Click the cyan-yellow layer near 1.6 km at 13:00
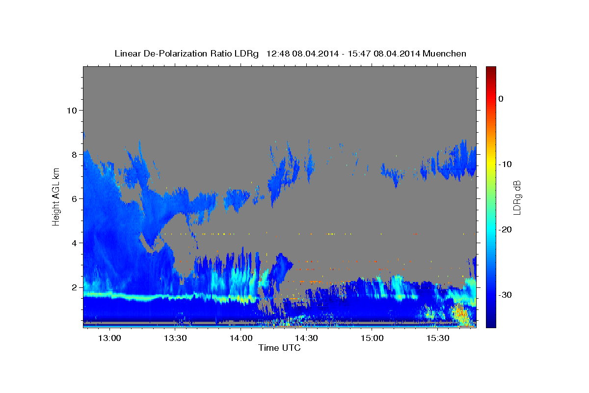The height and width of the screenshot is (393, 589). tap(110, 295)
